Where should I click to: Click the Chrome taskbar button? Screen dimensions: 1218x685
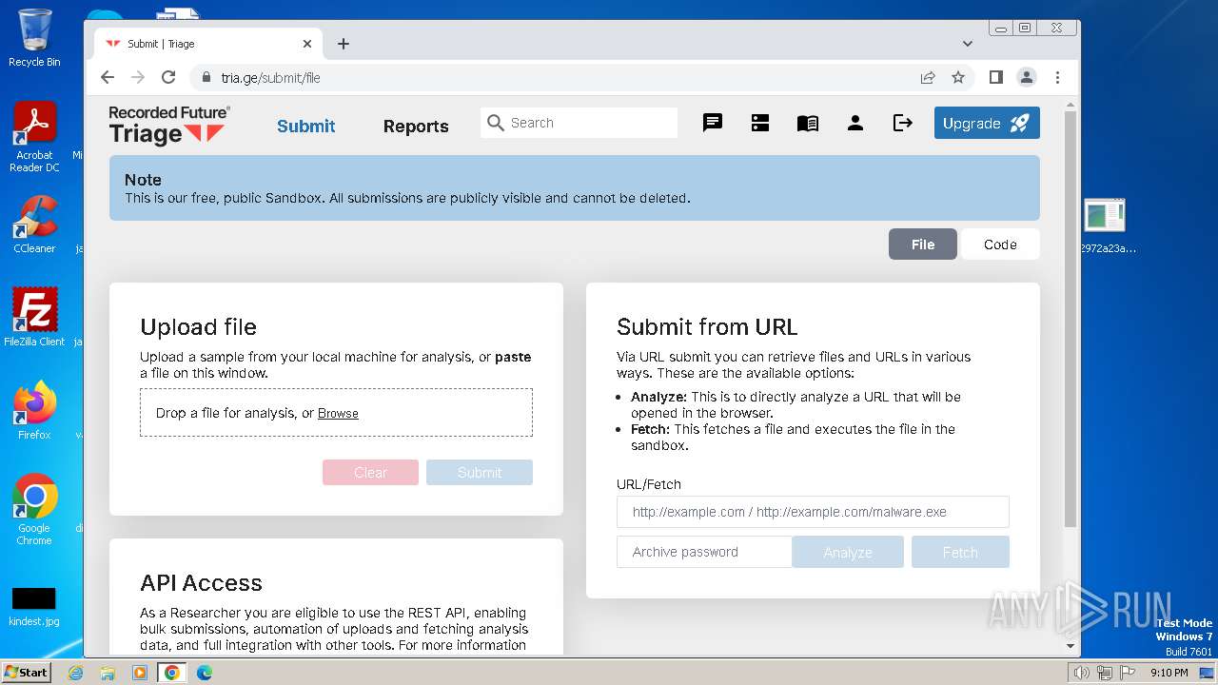pos(172,673)
